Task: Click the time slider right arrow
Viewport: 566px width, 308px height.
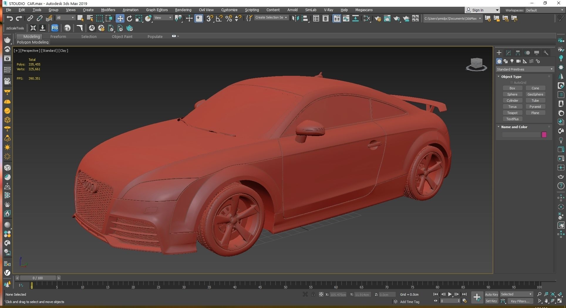Action: coord(58,278)
